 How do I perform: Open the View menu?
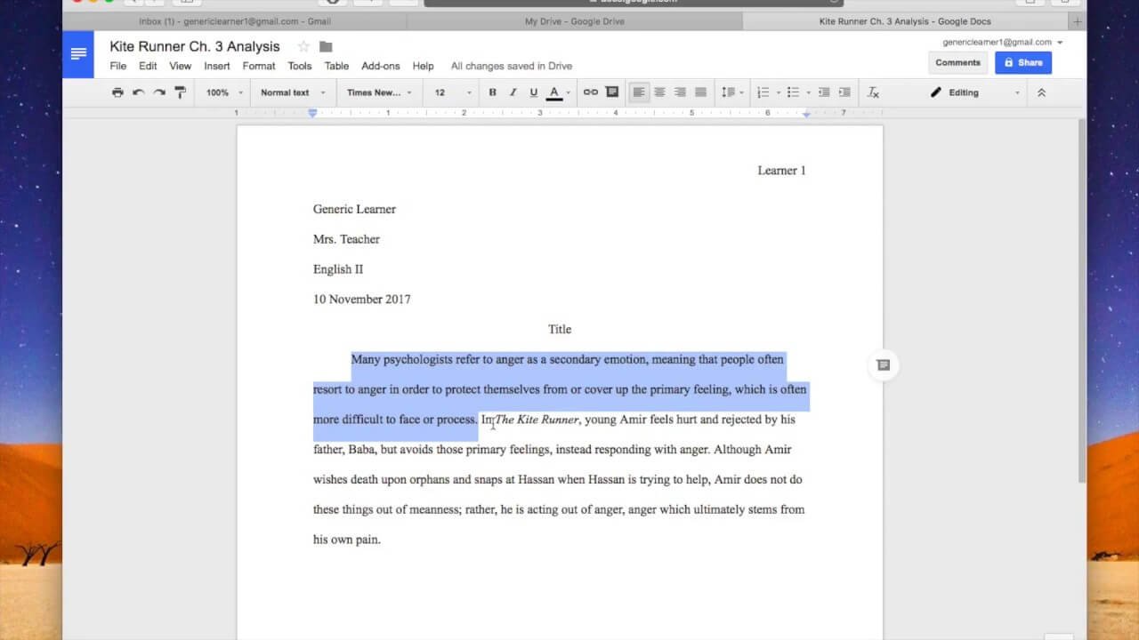[x=181, y=66]
